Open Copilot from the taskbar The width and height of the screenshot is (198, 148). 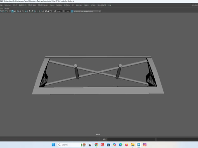pyautogui.click(x=114, y=145)
